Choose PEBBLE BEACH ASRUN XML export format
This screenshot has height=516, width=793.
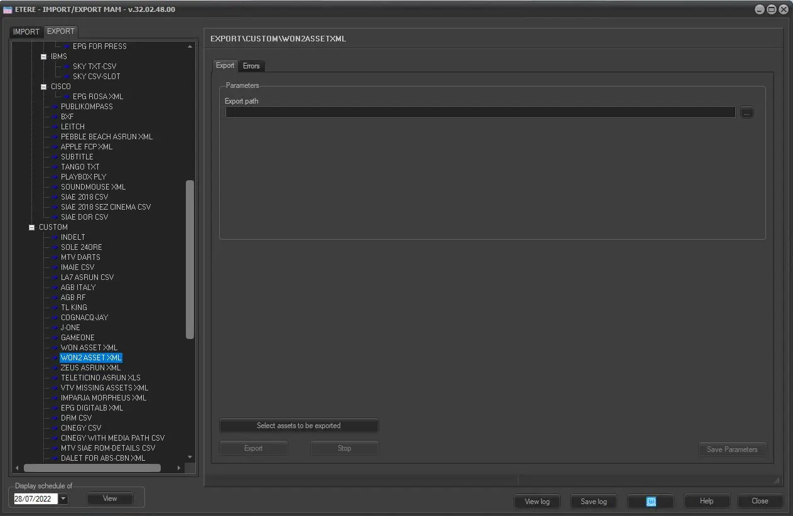pos(106,137)
